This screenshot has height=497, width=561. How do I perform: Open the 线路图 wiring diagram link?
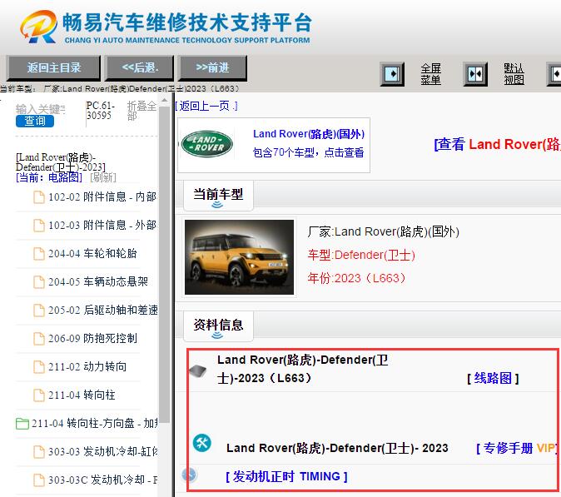tap(493, 378)
